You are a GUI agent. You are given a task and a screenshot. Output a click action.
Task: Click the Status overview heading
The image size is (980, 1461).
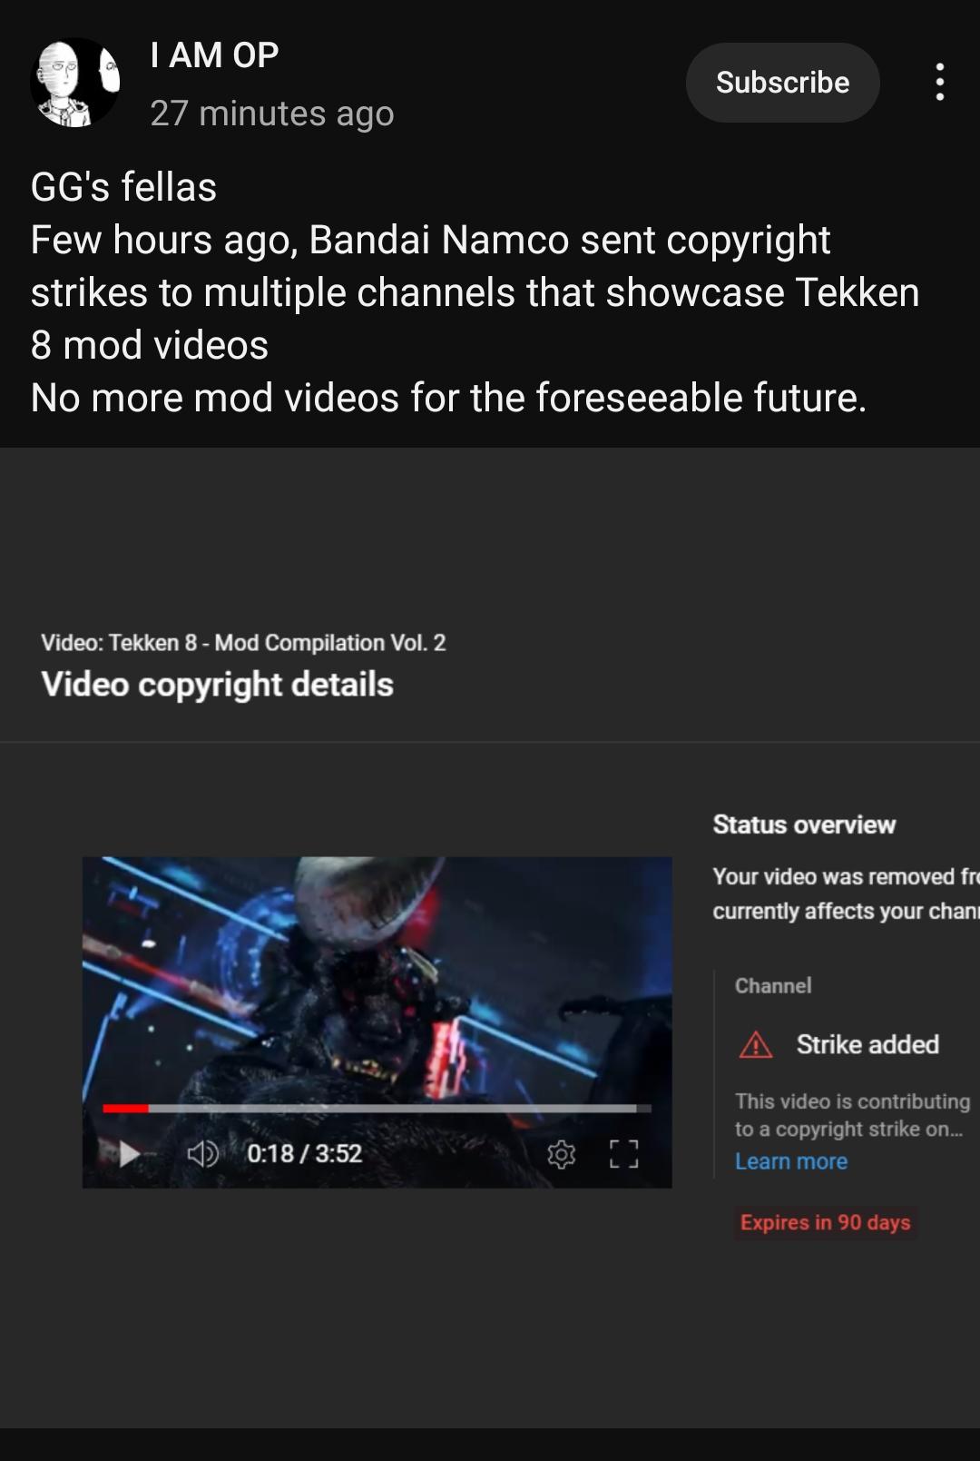[x=804, y=824]
